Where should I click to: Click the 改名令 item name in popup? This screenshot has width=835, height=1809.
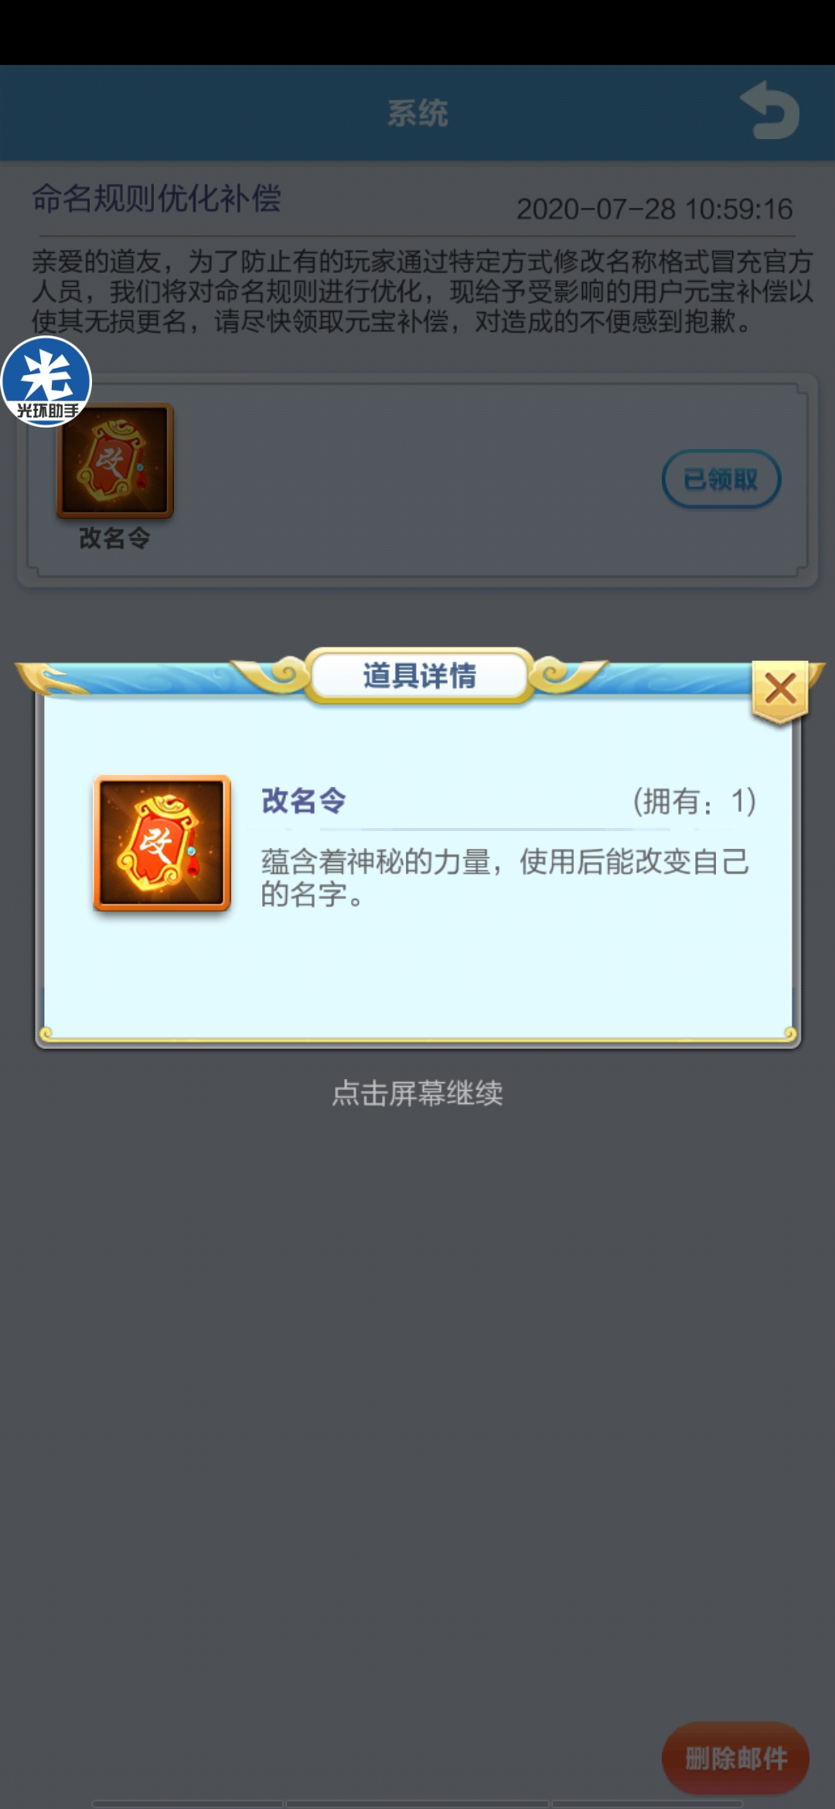click(x=303, y=801)
